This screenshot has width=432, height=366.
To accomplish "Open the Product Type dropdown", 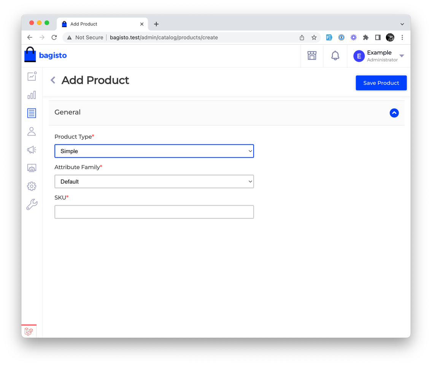I will pos(154,151).
